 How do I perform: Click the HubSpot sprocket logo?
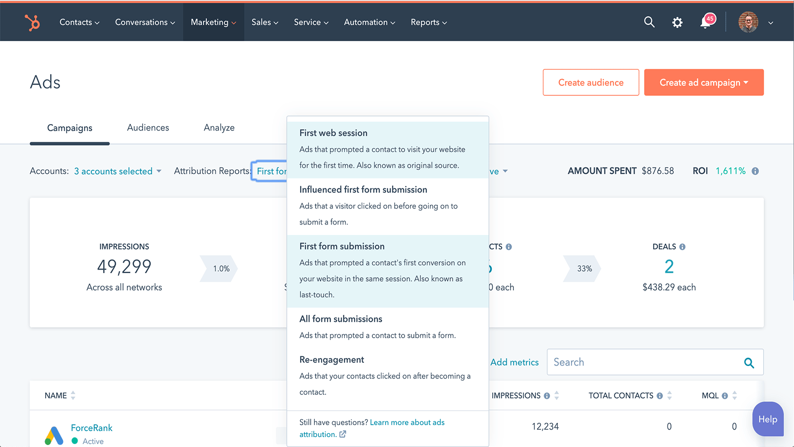pyautogui.click(x=32, y=22)
